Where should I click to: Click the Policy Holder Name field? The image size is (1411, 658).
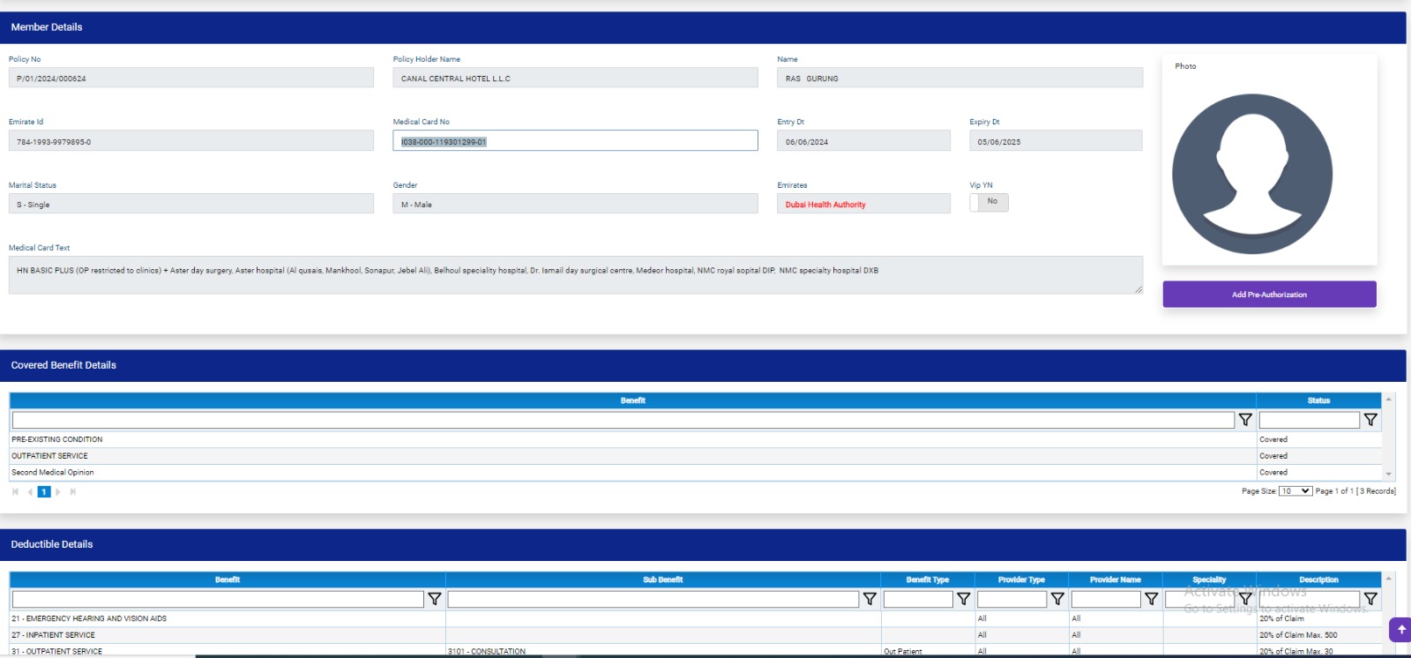tap(575, 78)
